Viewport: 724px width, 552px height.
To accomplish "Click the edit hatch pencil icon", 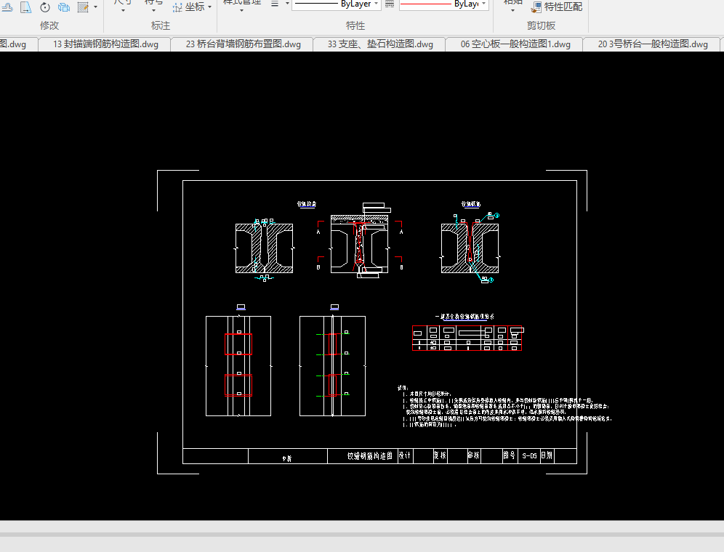I will 83,7.
